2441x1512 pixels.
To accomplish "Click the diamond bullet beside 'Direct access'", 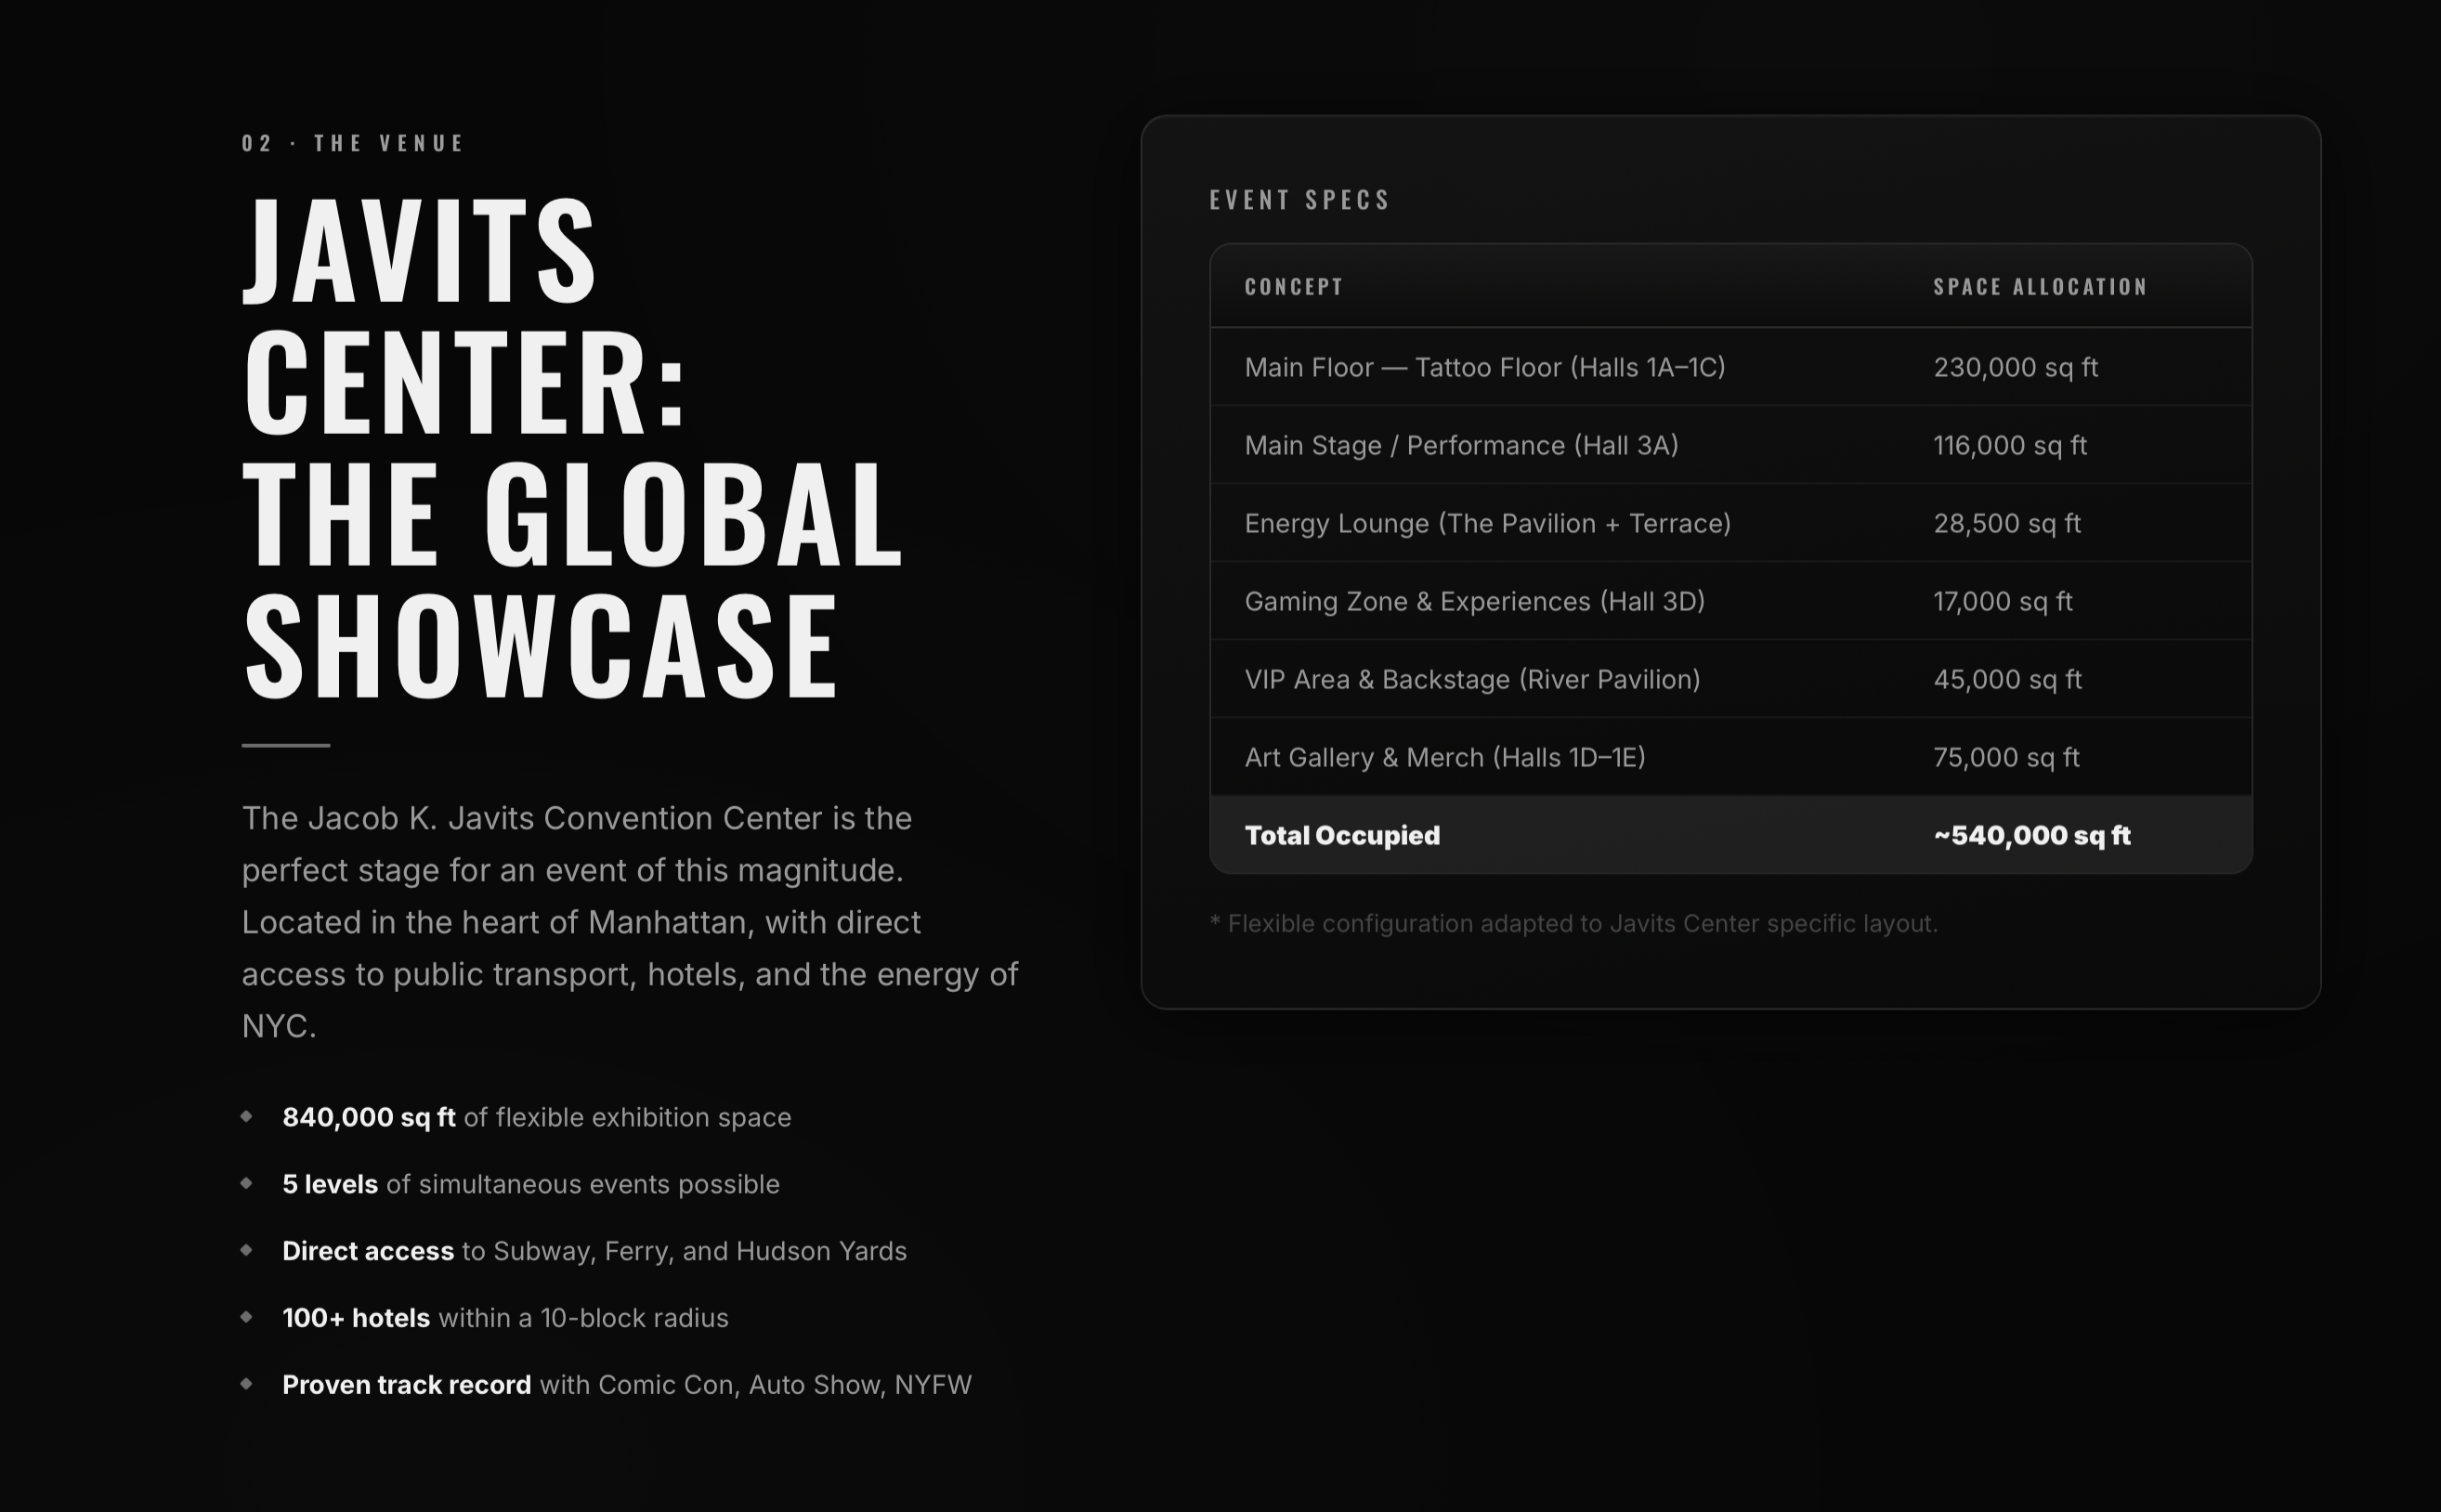I will [x=247, y=1250].
